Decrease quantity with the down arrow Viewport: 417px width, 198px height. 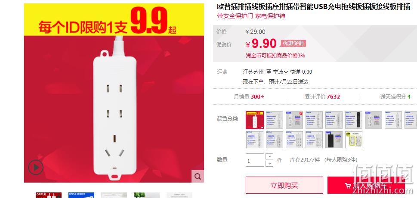(270, 163)
